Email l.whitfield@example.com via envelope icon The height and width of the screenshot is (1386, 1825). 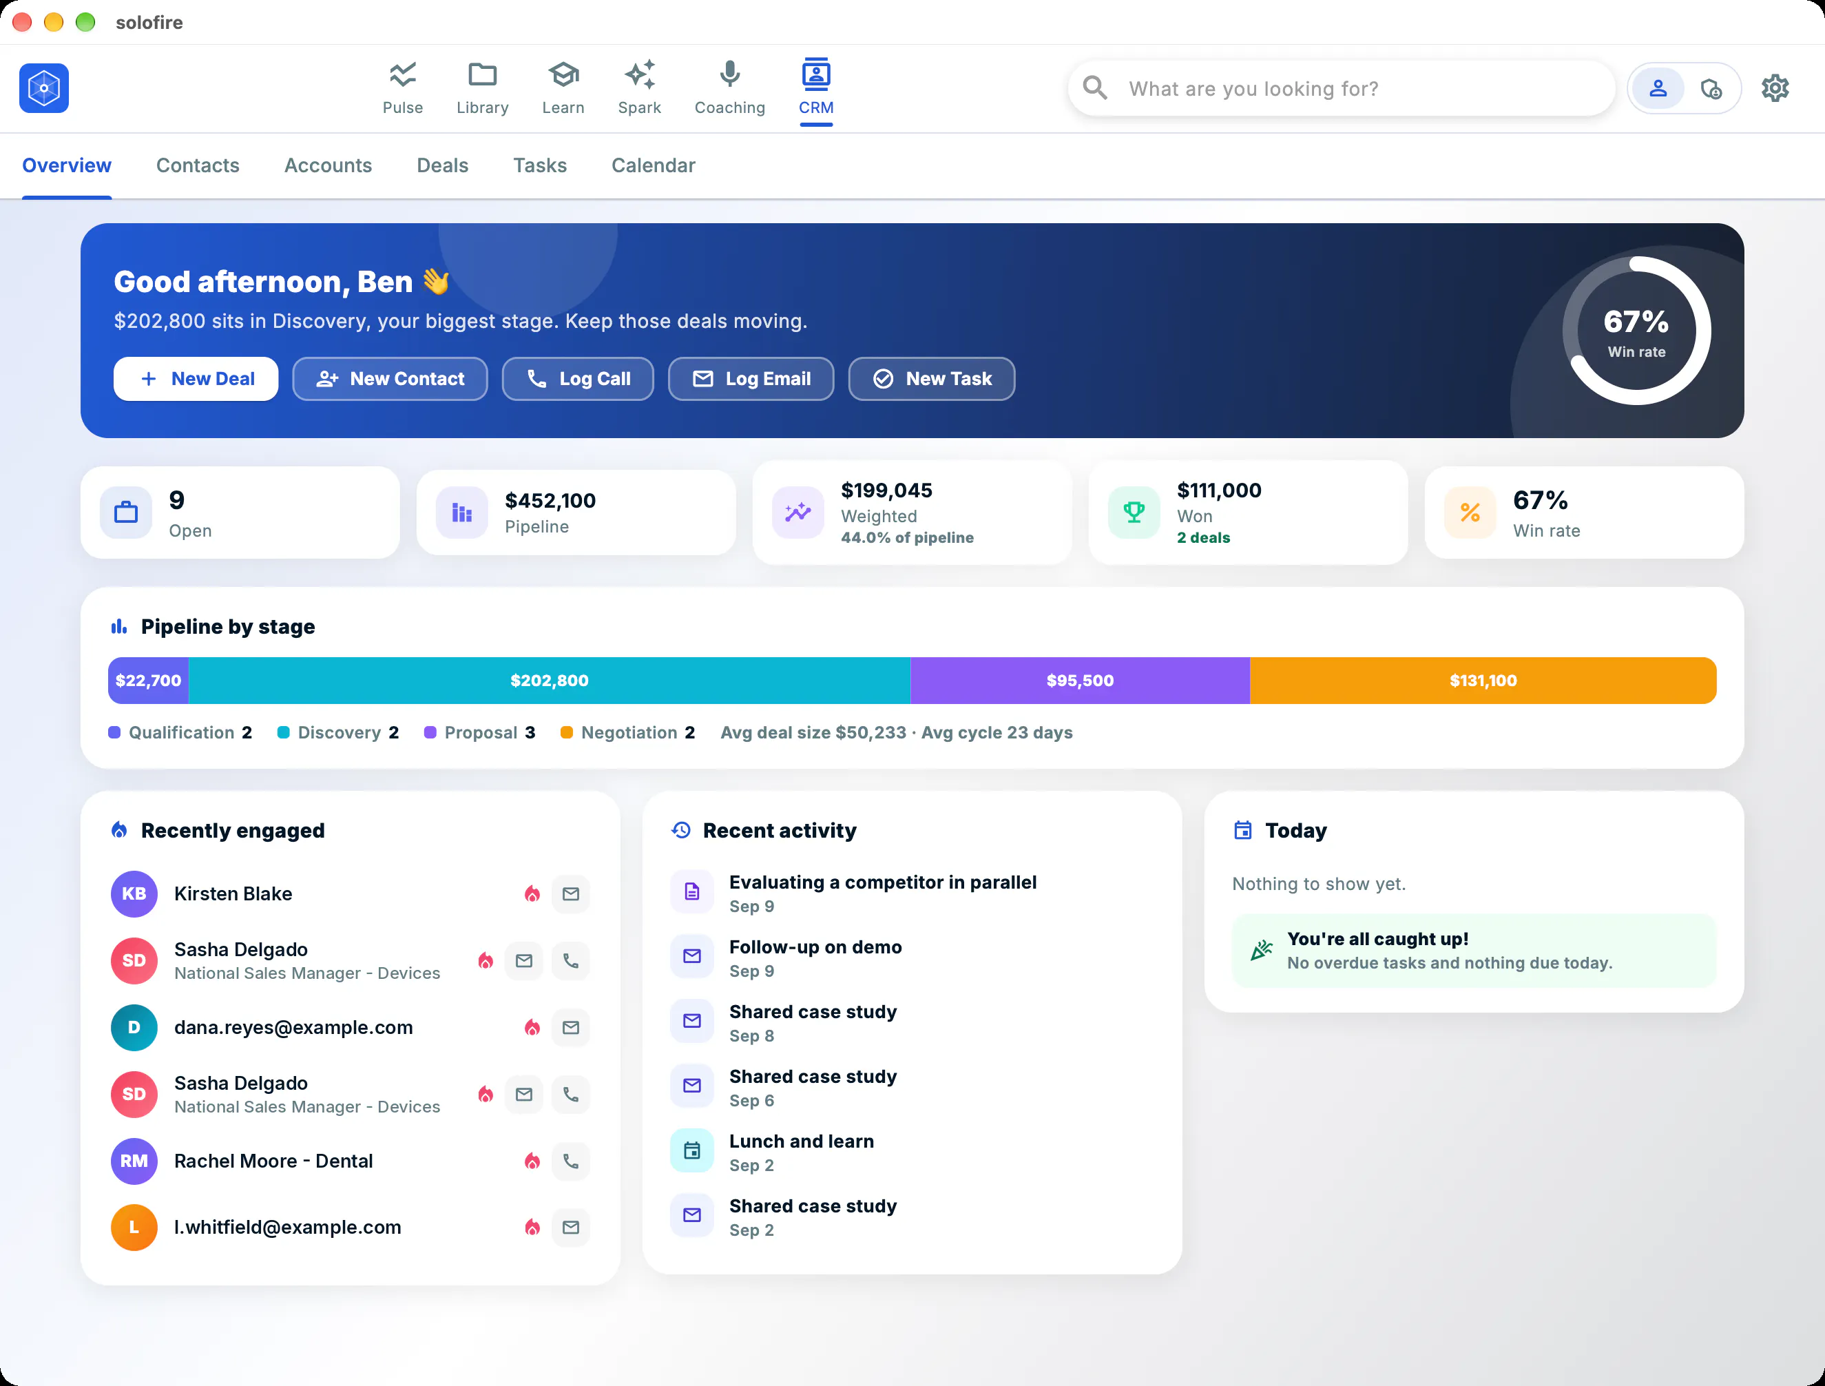[x=570, y=1228]
